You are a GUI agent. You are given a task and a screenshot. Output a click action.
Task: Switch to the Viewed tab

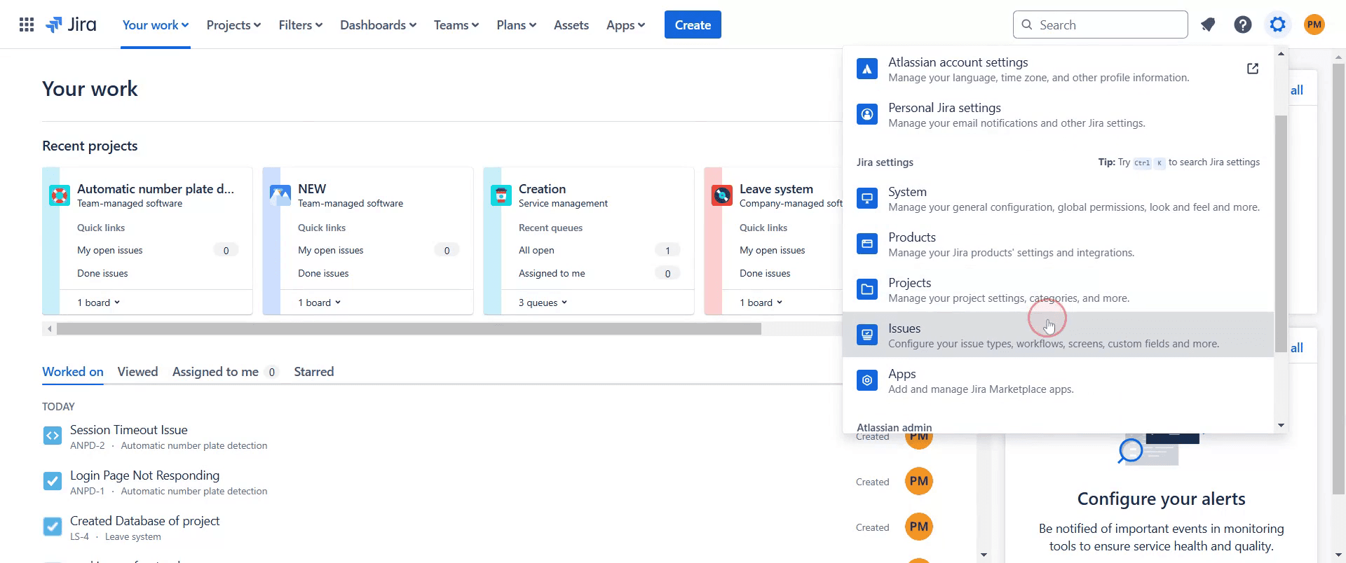(137, 372)
